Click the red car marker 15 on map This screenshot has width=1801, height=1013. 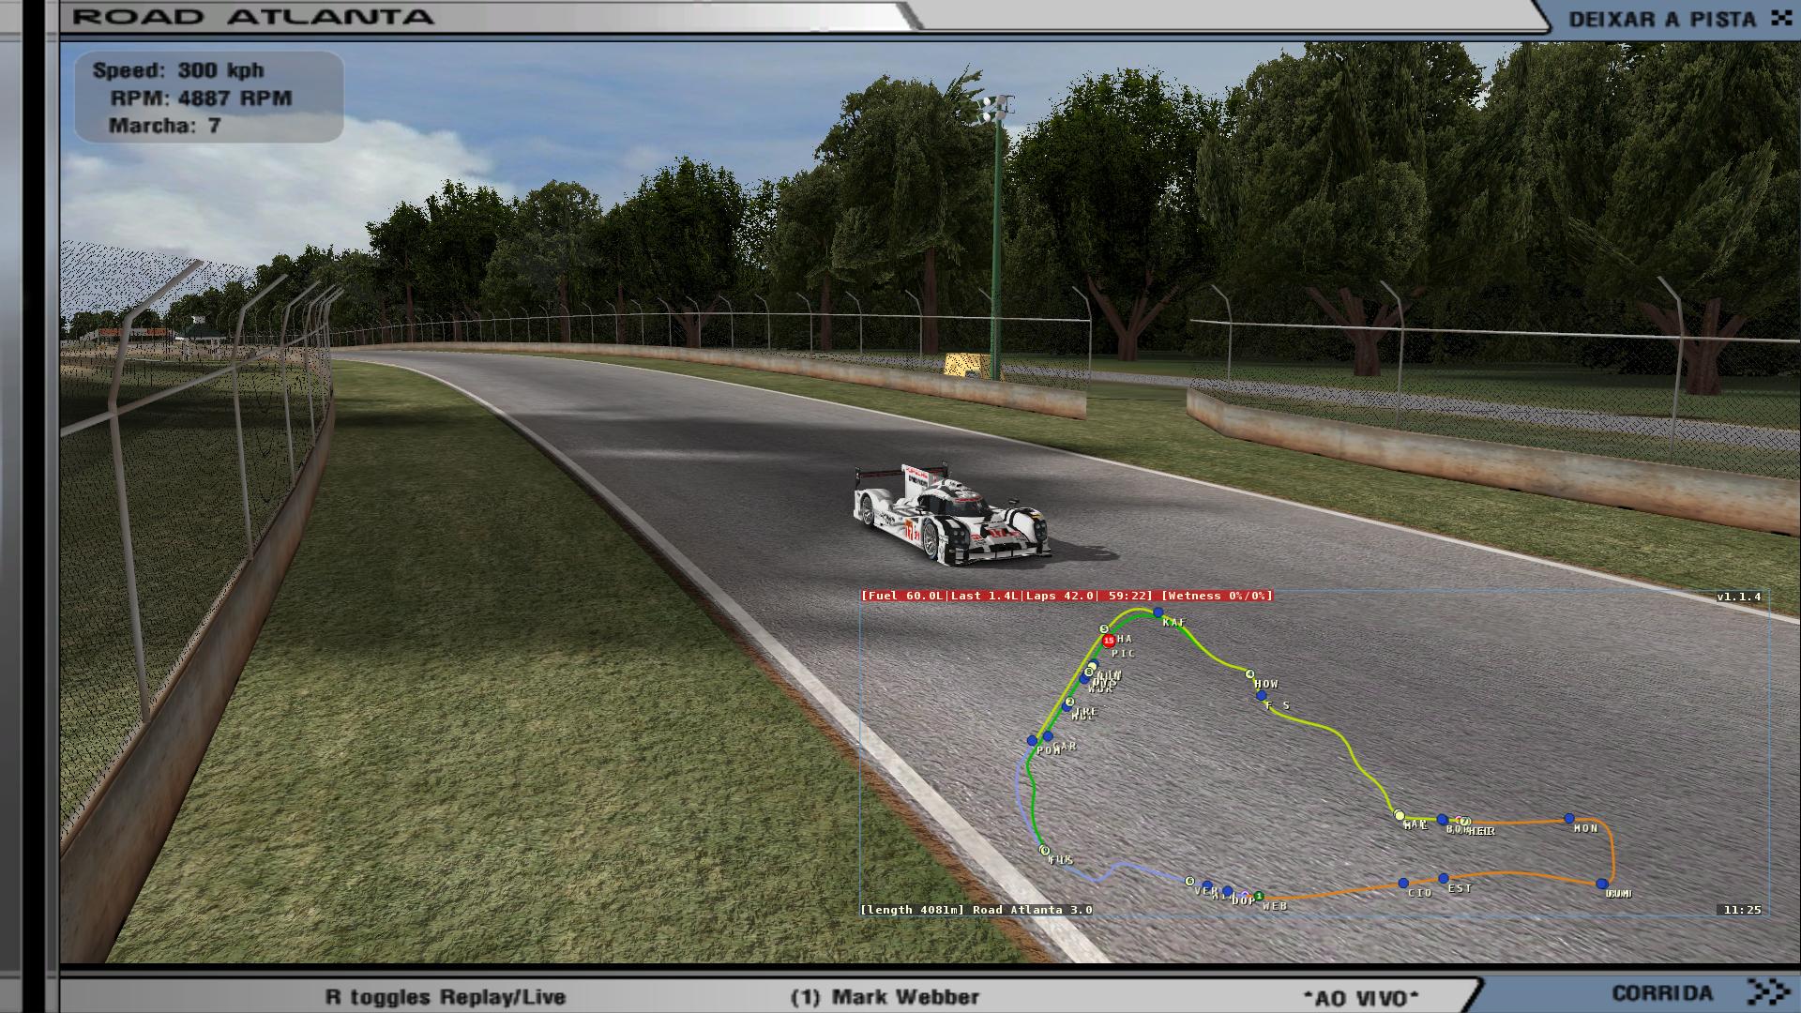pos(1109,641)
